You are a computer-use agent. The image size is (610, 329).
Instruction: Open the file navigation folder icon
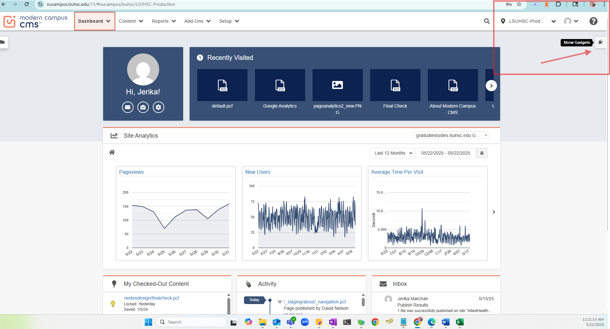pyautogui.click(x=3, y=42)
